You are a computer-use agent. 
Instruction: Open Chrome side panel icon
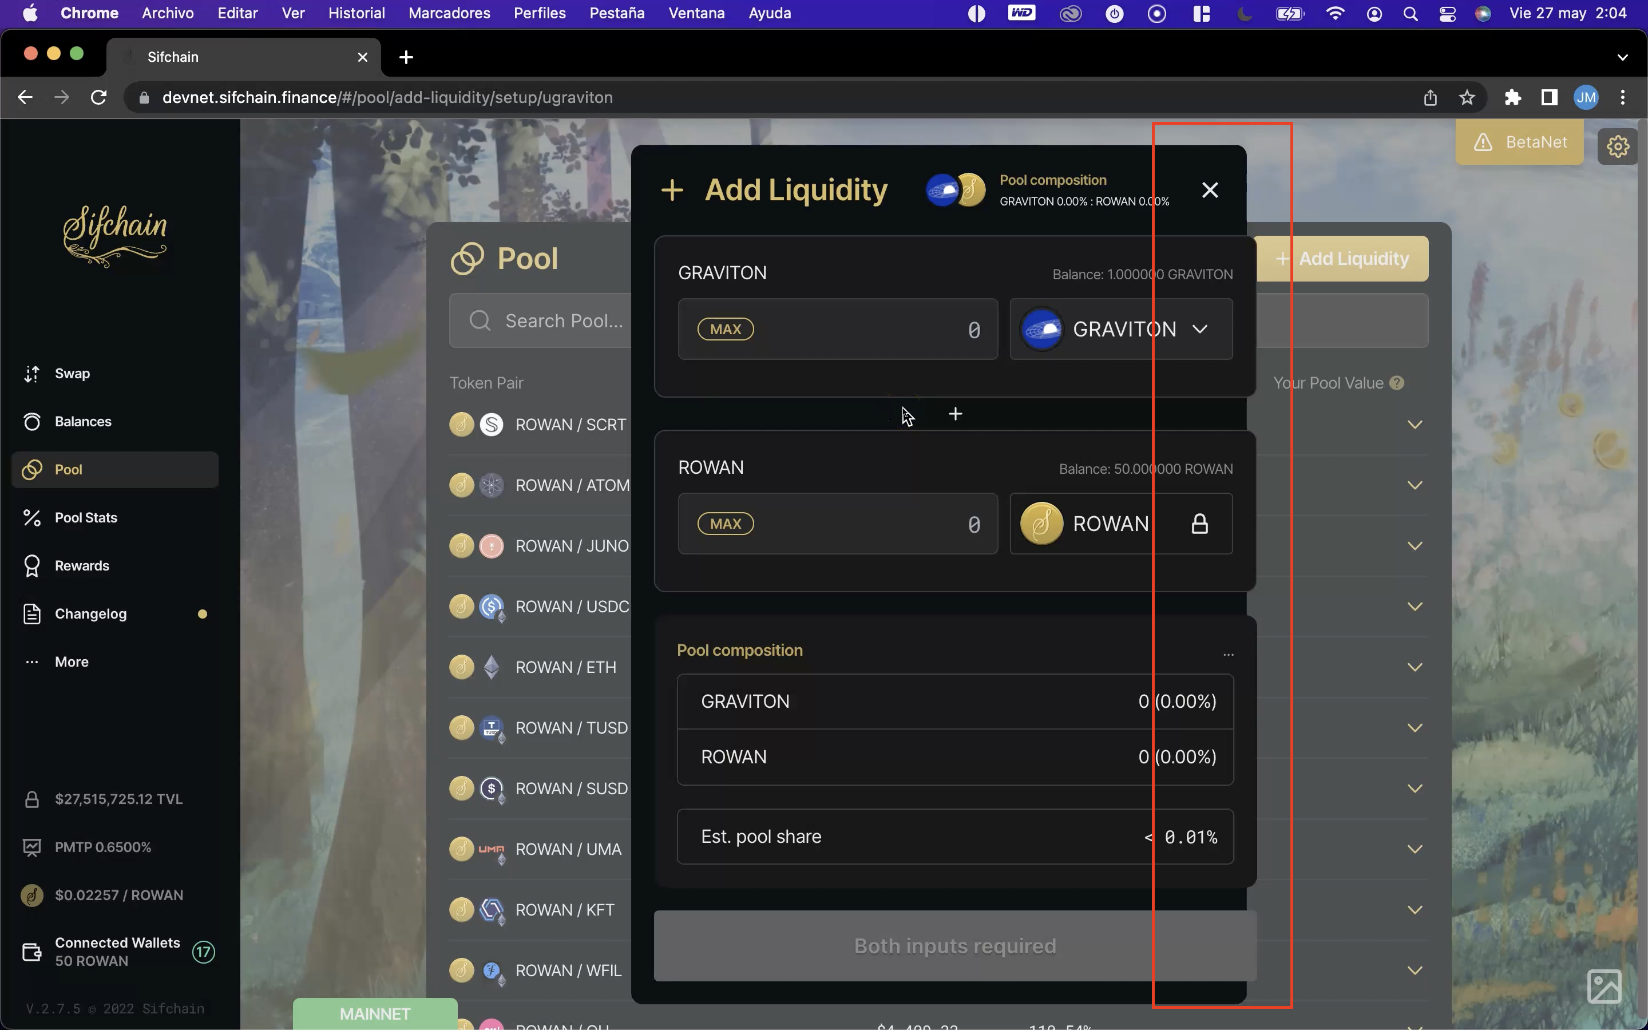point(1549,97)
